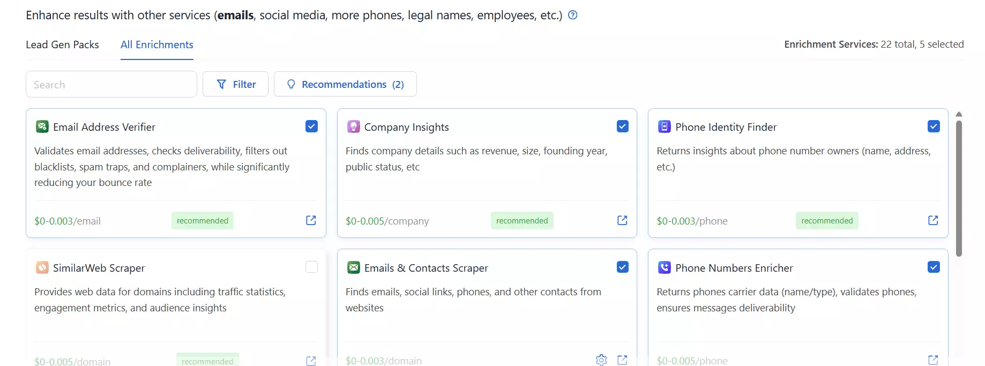Click the enrichment list vertical scrollbar
The image size is (985, 366).
click(x=959, y=188)
